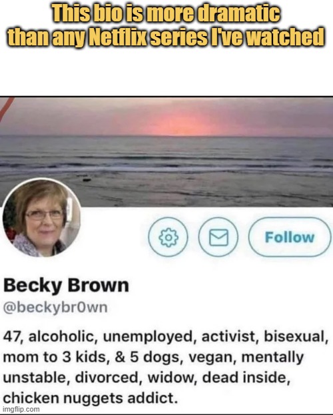
Task: Click "chicken nuggets addict" phrase
Action: (90, 398)
